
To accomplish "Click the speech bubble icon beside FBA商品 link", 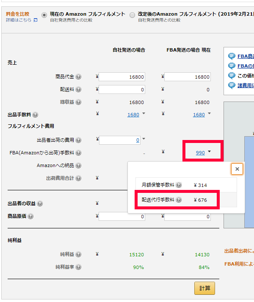I will [x=232, y=56].
